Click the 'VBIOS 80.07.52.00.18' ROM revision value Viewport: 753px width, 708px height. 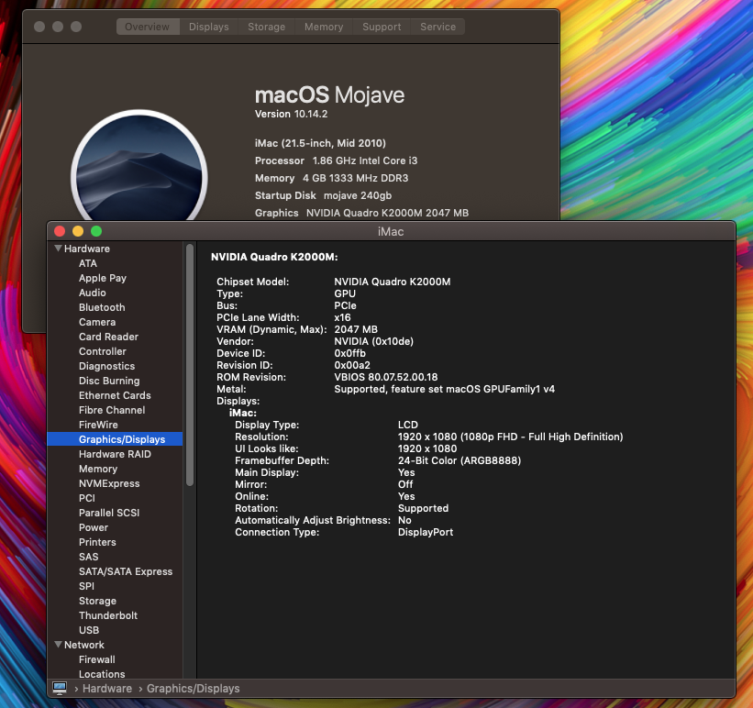click(385, 377)
